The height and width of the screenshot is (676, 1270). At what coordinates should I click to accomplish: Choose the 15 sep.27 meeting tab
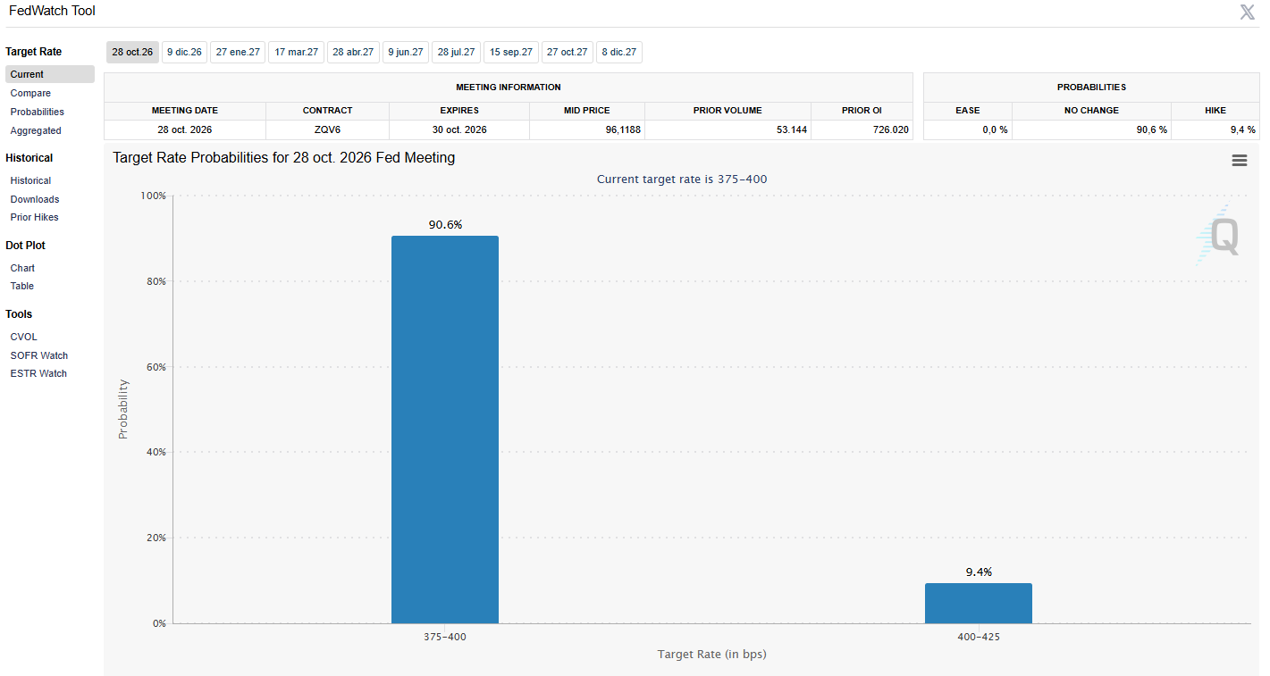coord(511,52)
